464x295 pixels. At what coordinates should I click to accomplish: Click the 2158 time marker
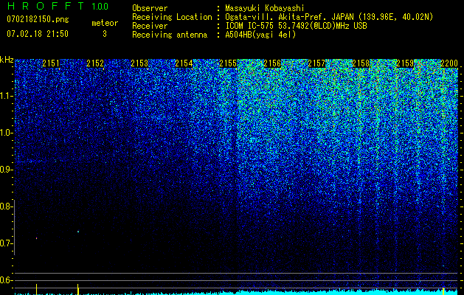pos(361,63)
